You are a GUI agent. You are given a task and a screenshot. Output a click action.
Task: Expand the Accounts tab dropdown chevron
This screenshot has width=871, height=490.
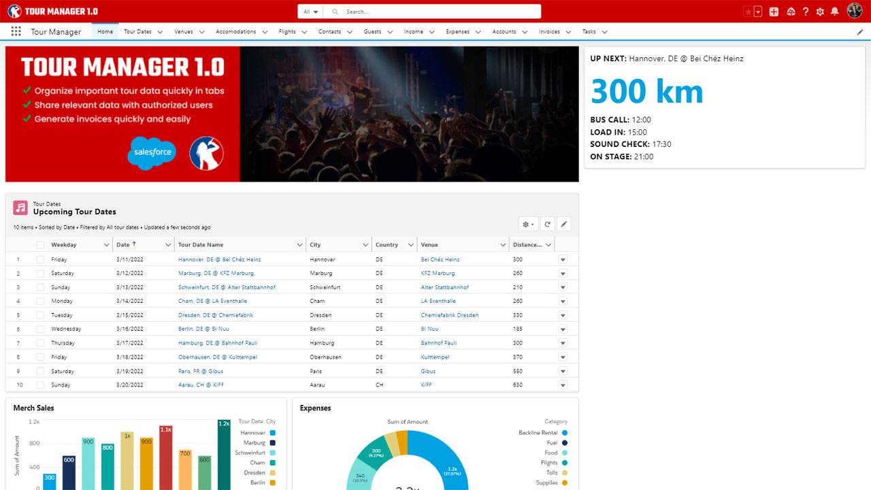(x=525, y=32)
